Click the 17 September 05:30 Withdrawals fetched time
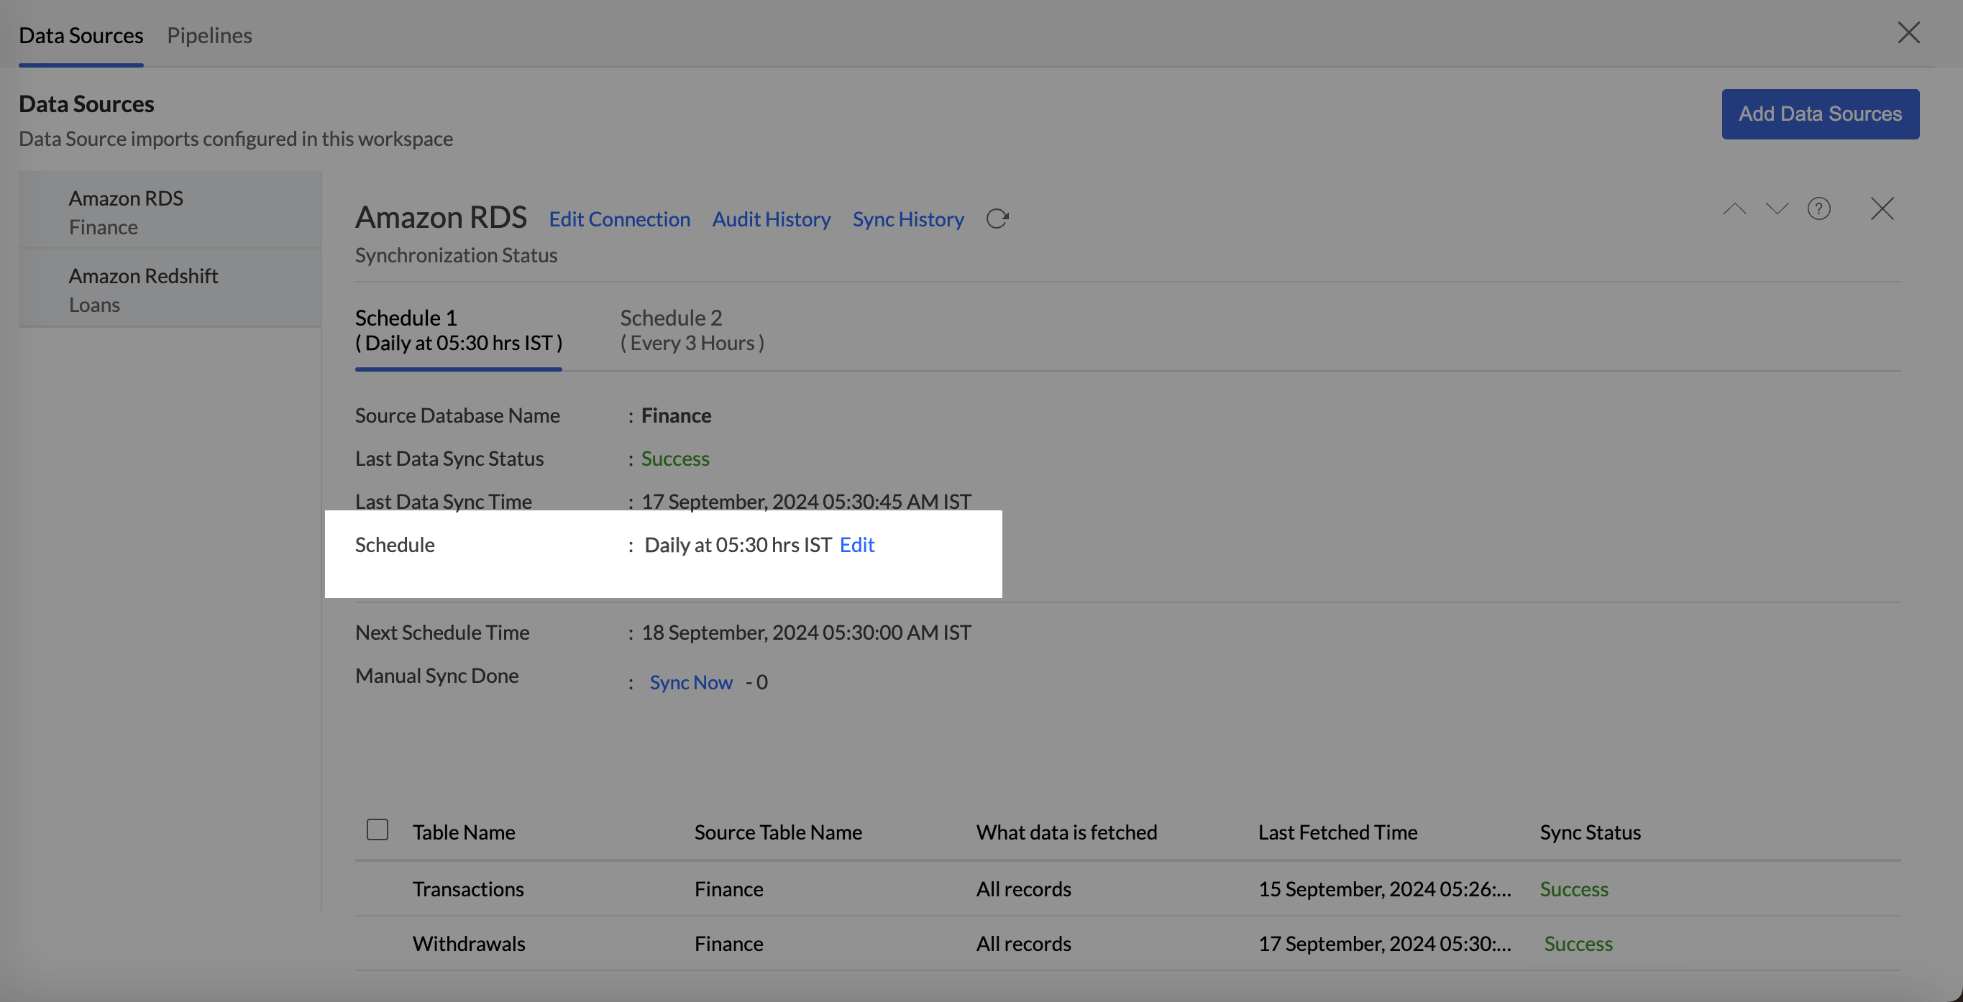Screen dimensions: 1963x1002 click(x=1384, y=943)
